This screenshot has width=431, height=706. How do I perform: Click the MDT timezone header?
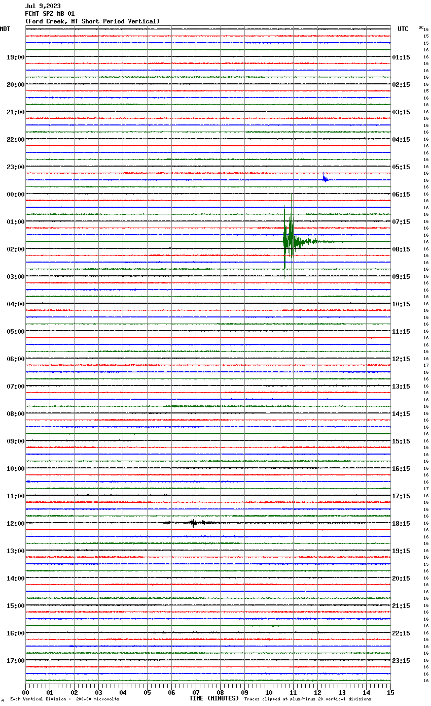click(x=5, y=29)
